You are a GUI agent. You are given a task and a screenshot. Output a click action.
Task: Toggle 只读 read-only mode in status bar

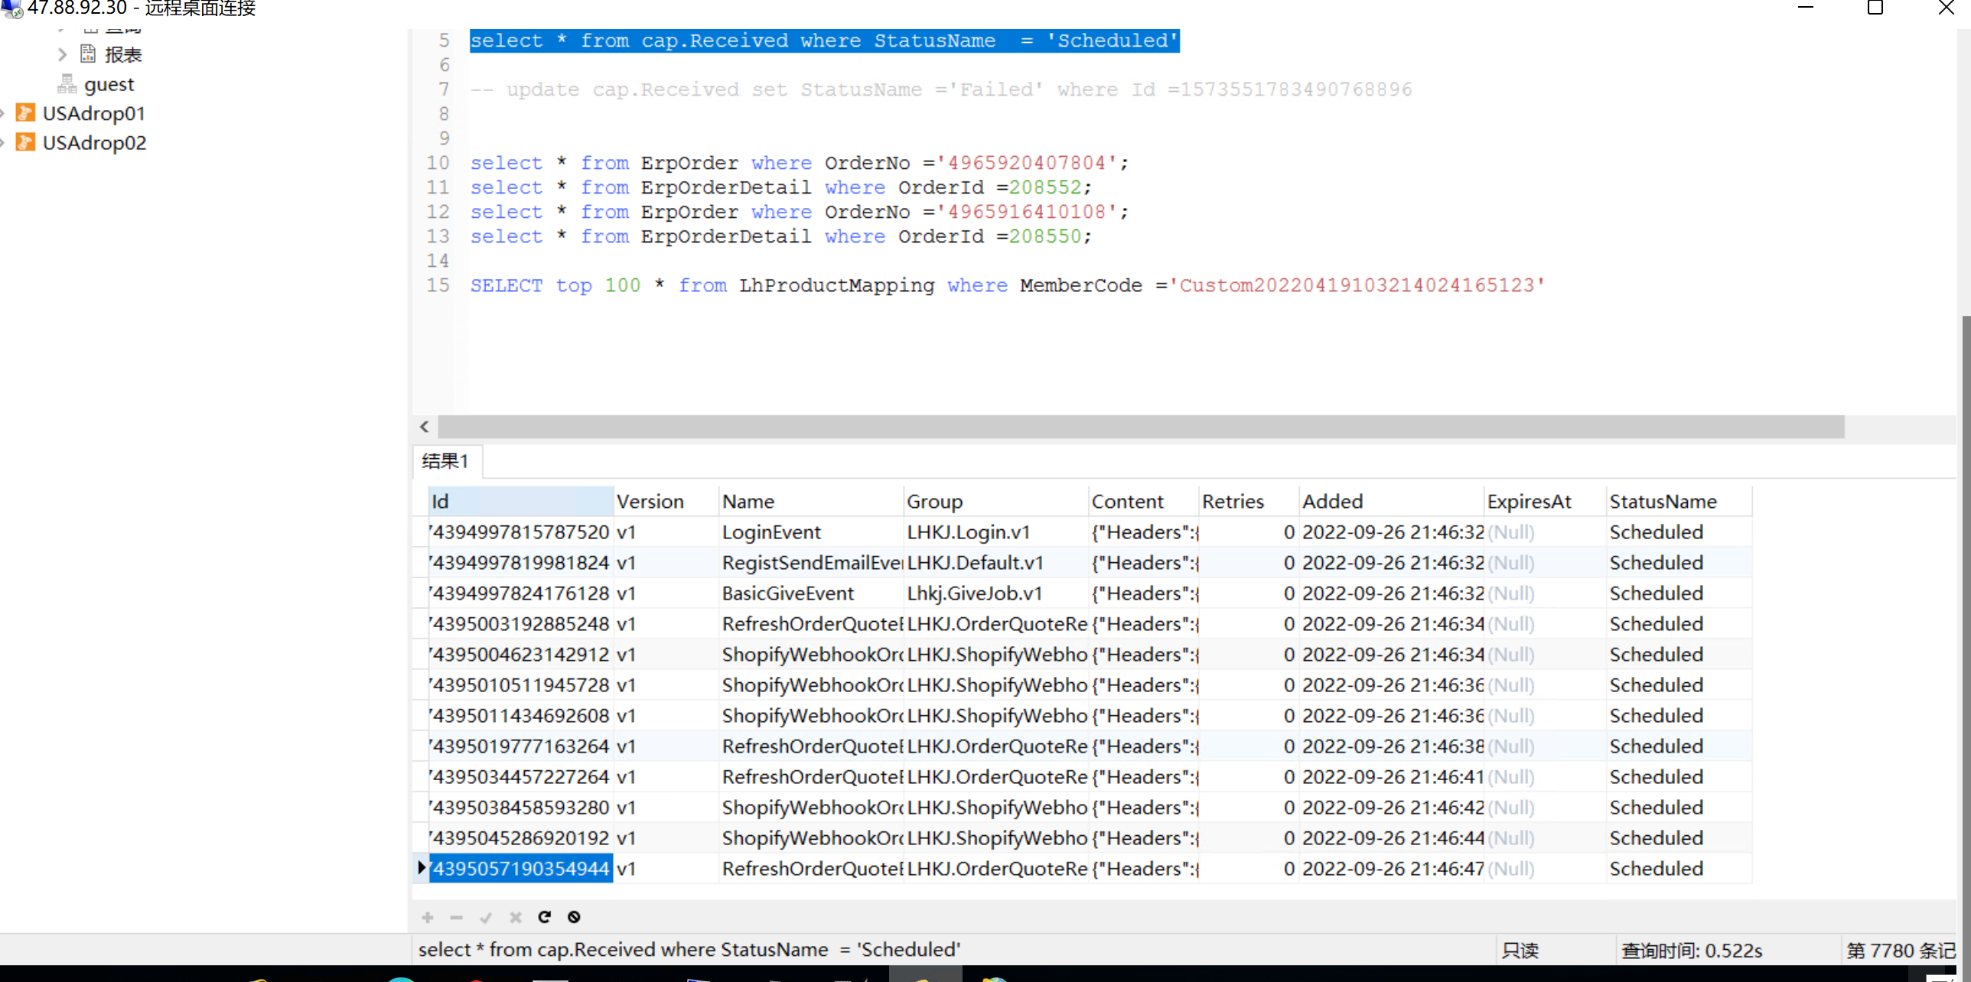tap(1521, 949)
